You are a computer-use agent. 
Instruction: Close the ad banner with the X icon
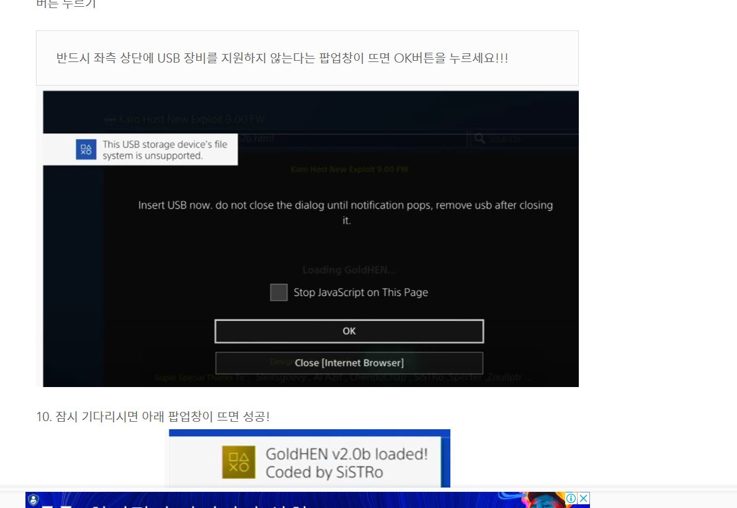(583, 498)
